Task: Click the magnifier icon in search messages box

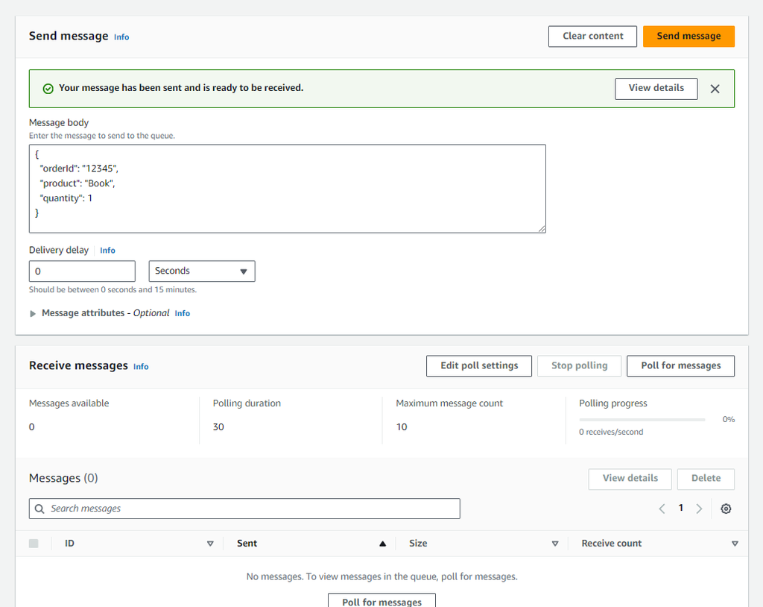Action: click(x=39, y=508)
